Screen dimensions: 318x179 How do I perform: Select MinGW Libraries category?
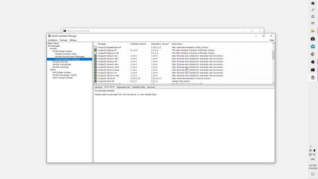coord(60,62)
